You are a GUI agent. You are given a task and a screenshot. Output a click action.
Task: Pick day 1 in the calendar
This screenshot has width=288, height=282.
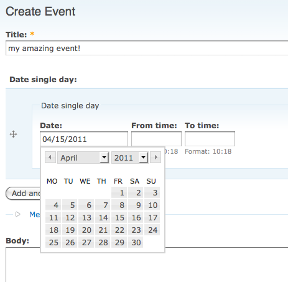119,193
